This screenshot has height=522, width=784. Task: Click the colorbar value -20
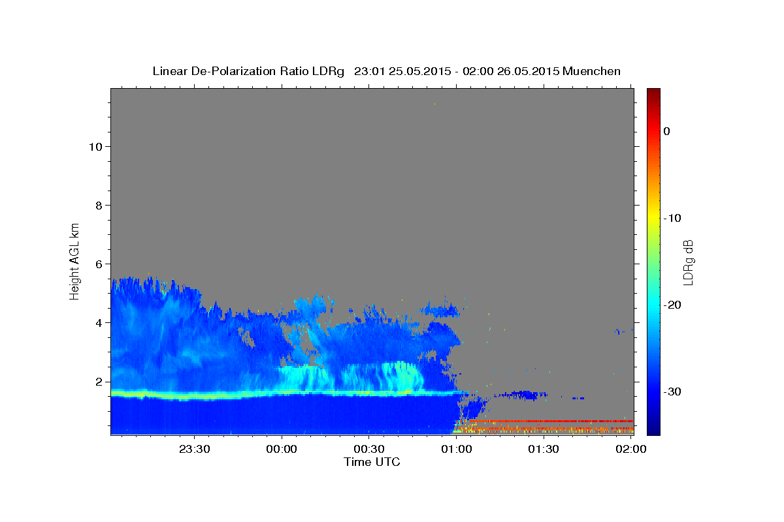click(x=671, y=305)
